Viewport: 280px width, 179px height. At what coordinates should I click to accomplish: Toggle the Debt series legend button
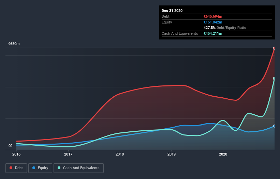[16, 168]
